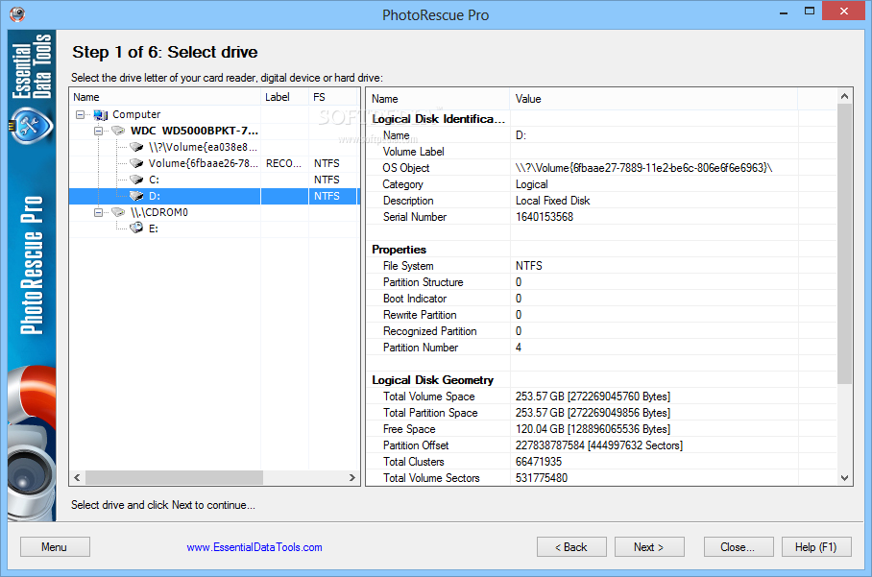Screen dimensions: 872x577
Task: Open Help (F1)
Action: [x=816, y=547]
